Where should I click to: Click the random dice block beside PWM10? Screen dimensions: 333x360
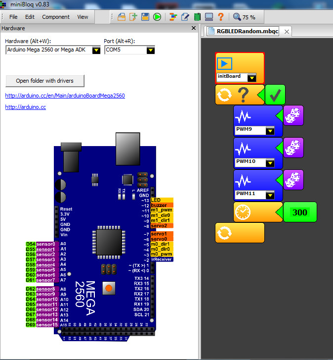[293, 148]
